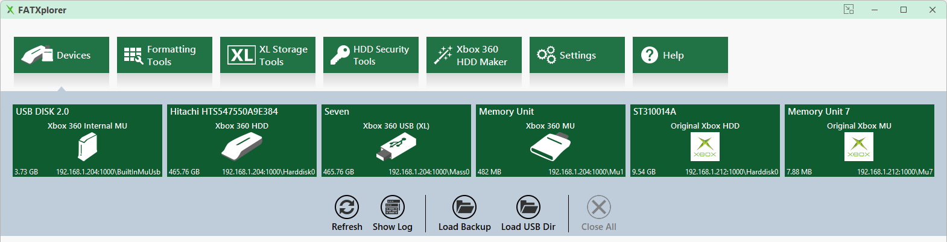Click the XL logo icon
The height and width of the screenshot is (242, 947).
pyautogui.click(x=242, y=56)
